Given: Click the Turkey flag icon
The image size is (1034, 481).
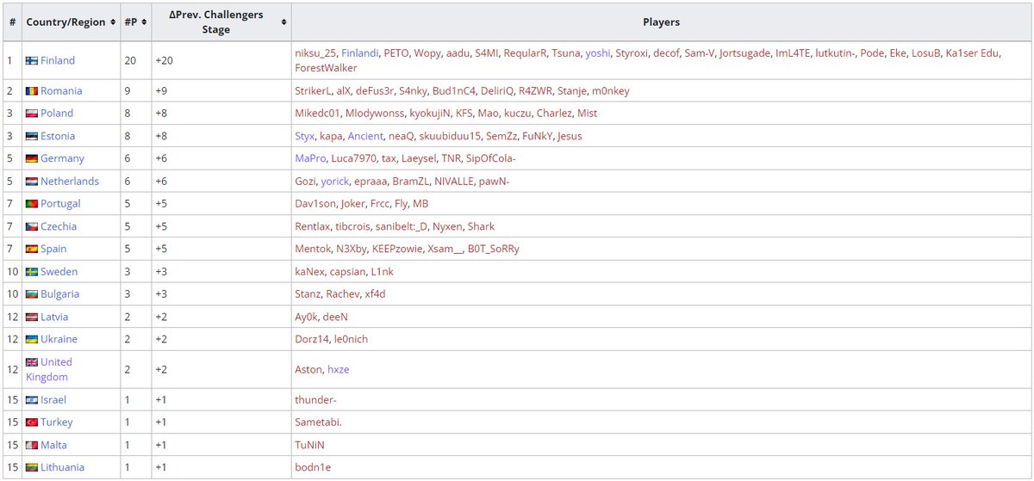Looking at the screenshot, I should click(32, 422).
